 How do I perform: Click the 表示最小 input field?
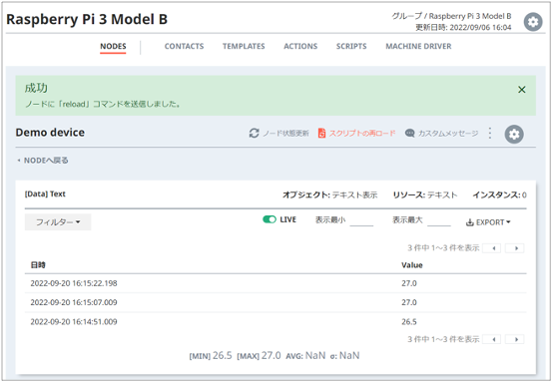click(x=361, y=221)
